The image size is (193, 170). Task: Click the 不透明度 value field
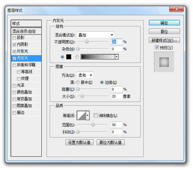point(117,42)
